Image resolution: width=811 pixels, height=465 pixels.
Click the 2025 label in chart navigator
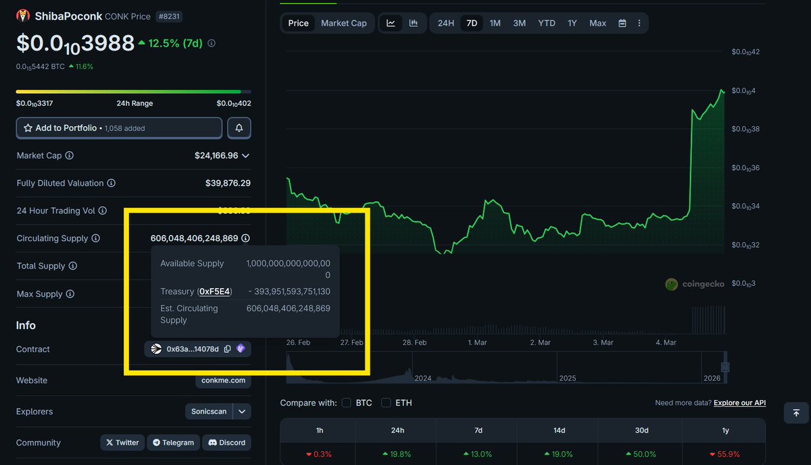tap(568, 378)
